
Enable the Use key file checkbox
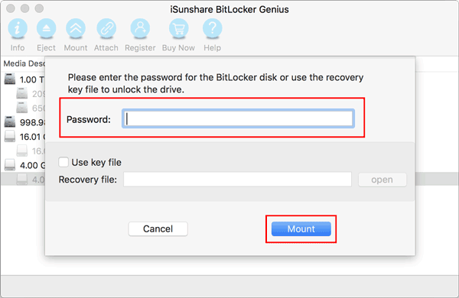(63, 162)
